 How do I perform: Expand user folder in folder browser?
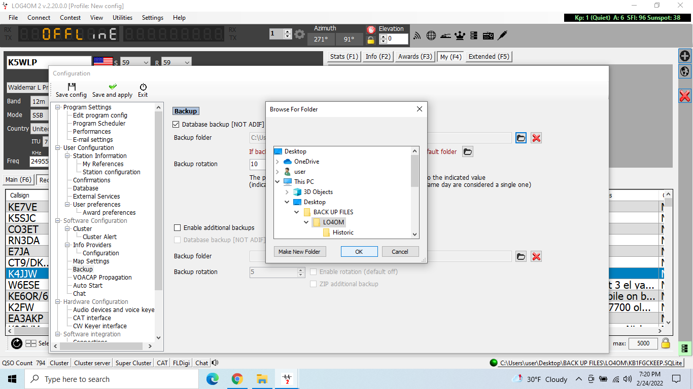click(278, 172)
